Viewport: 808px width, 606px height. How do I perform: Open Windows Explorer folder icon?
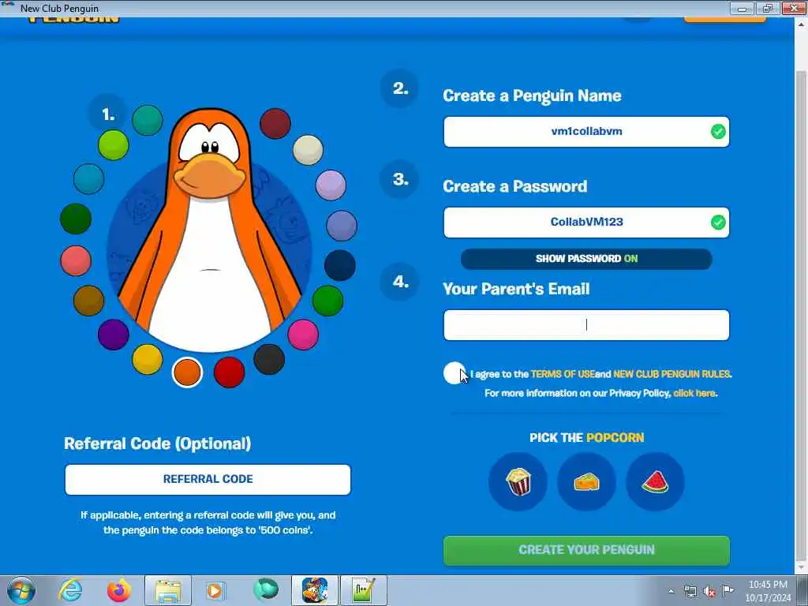[168, 590]
